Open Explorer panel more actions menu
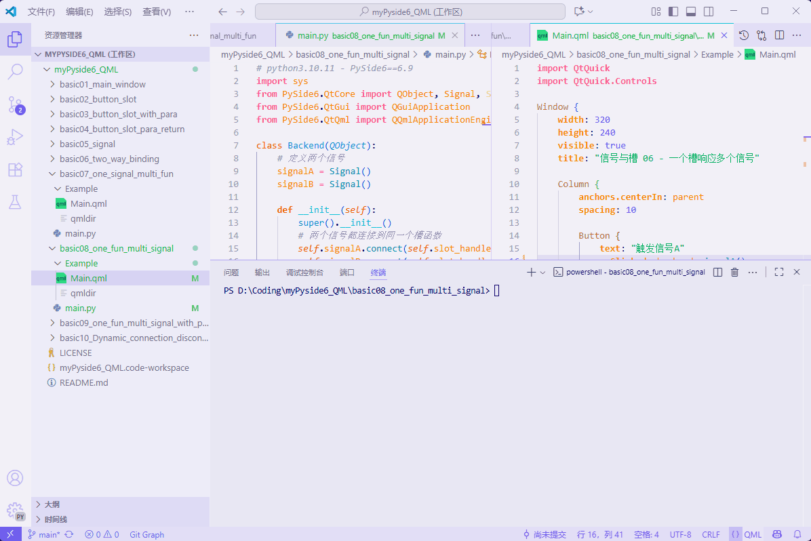The image size is (811, 541). [194, 35]
